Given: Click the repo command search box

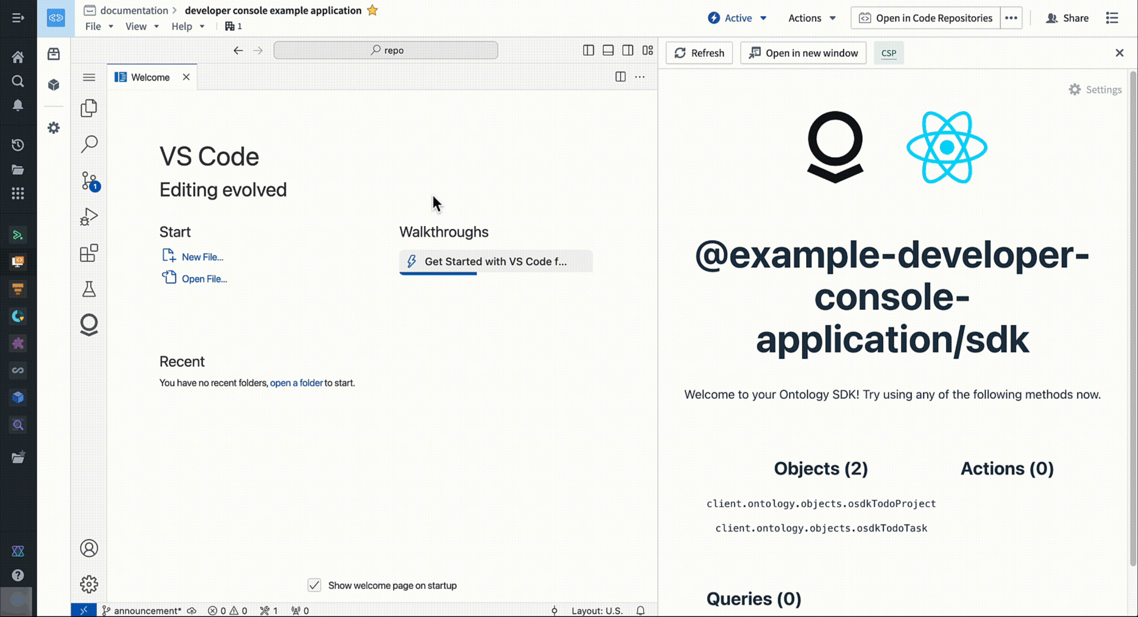Looking at the screenshot, I should [x=386, y=50].
